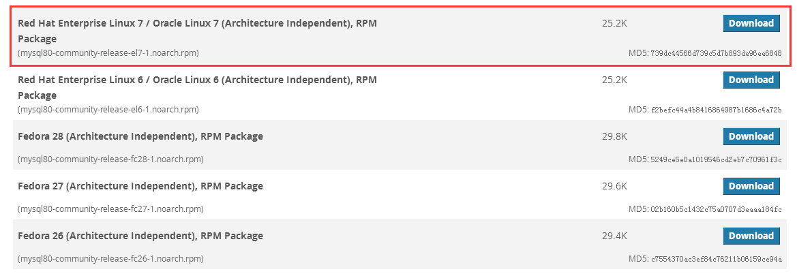Pick filename mysql80-community-release-fc27-1.noarch.rpm
Screen dimensions: 797x278
[x=110, y=209]
